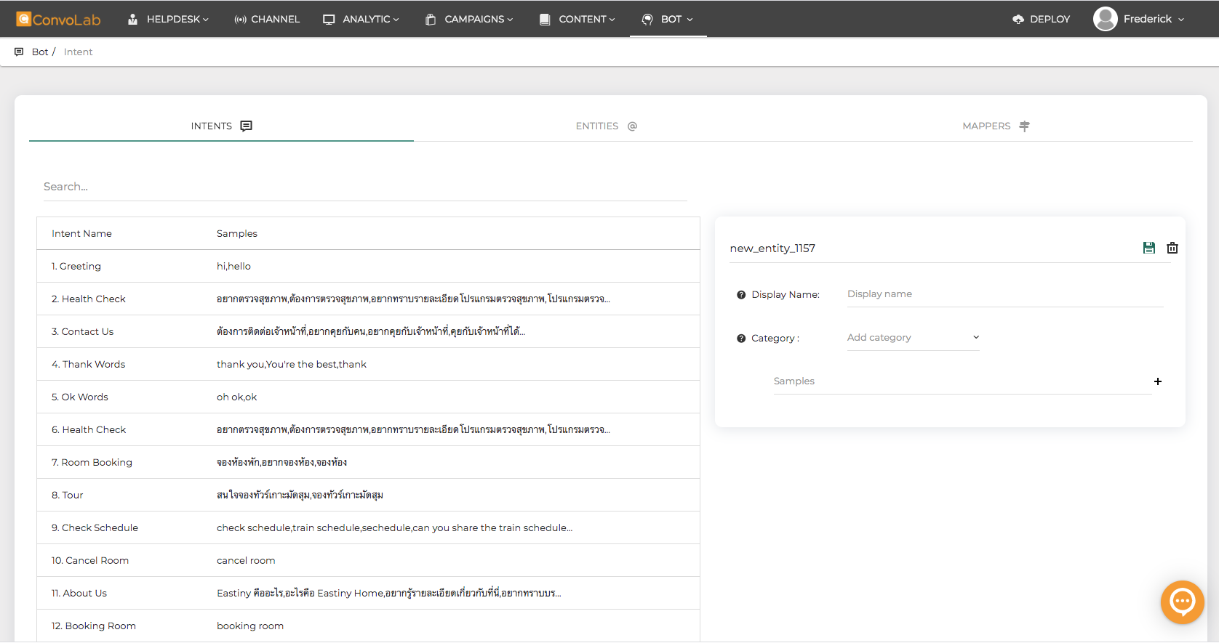Viewport: 1219px width, 643px height.
Task: Open the Analytic dropdown menu
Action: 361,19
